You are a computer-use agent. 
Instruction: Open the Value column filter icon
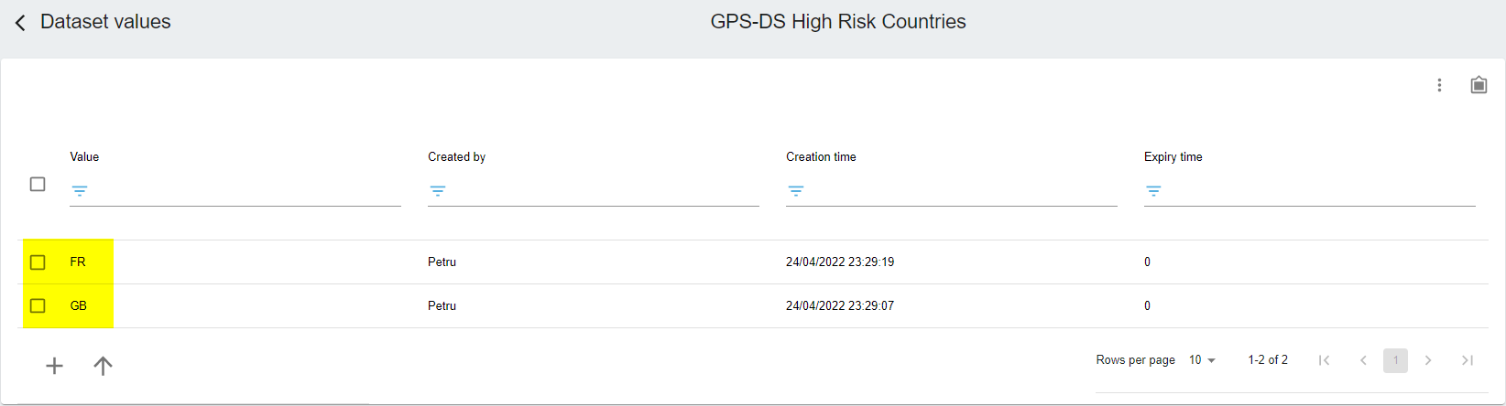click(x=80, y=191)
